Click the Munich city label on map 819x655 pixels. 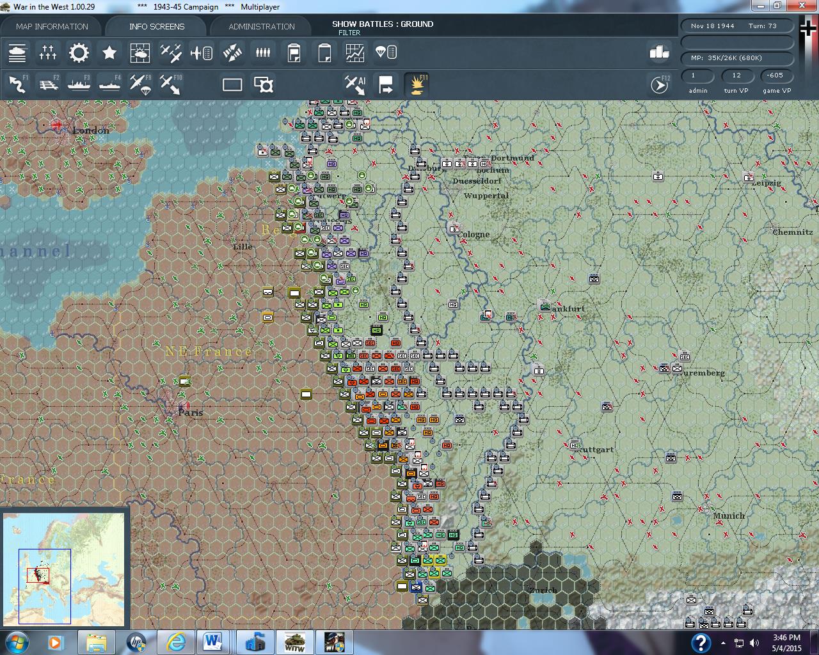pos(729,516)
